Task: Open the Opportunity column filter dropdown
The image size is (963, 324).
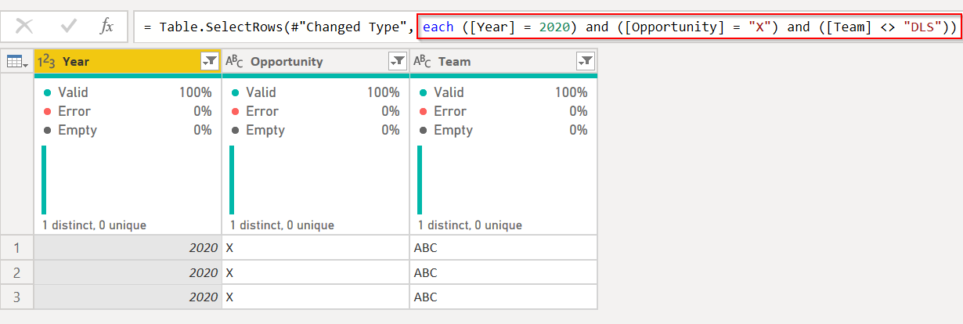Action: [397, 61]
